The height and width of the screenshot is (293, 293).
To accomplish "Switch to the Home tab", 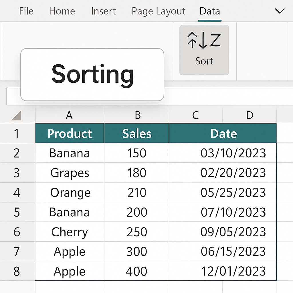I will (x=62, y=11).
